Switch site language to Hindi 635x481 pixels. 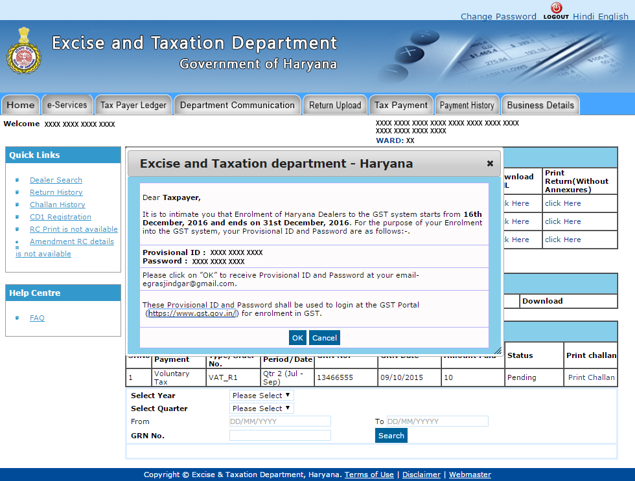click(583, 16)
